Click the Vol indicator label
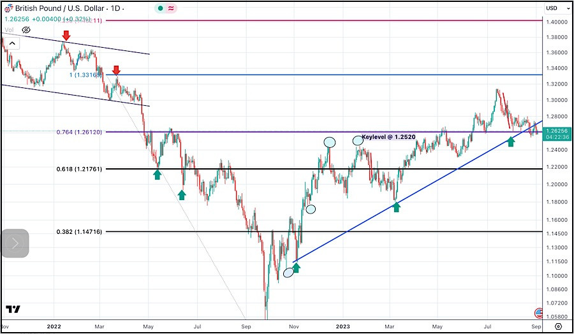Image resolution: width=574 pixels, height=334 pixels. pyautogui.click(x=10, y=30)
